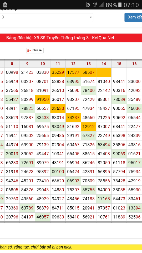This screenshot has width=142, height=253.
Task: Tap the green cell 17163
Action: click(104, 199)
